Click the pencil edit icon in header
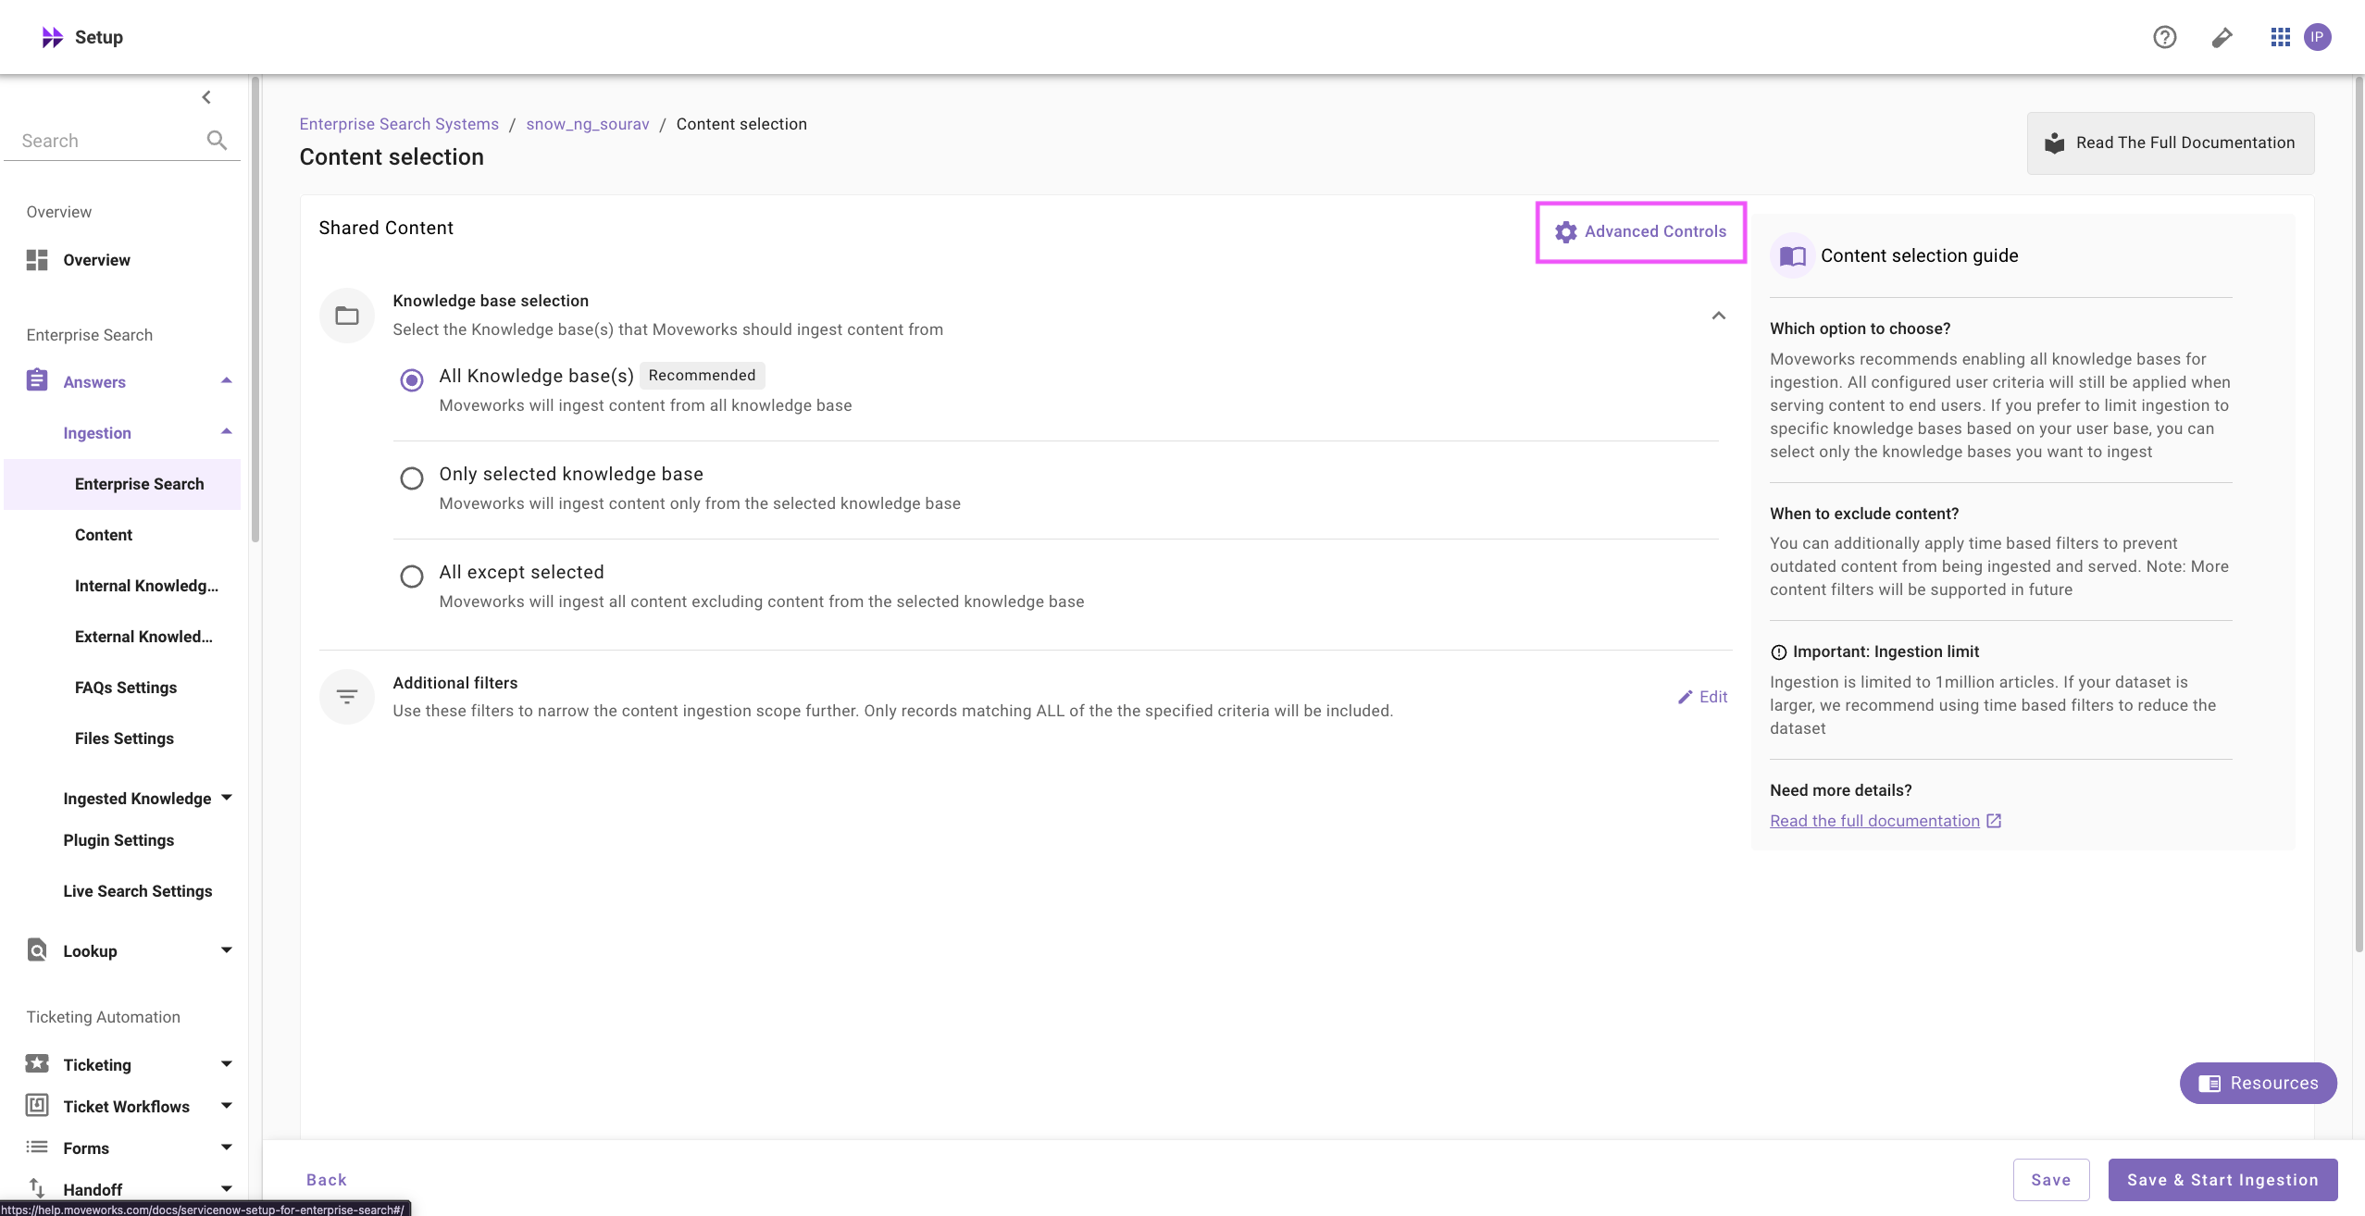This screenshot has width=2365, height=1216. click(2222, 37)
